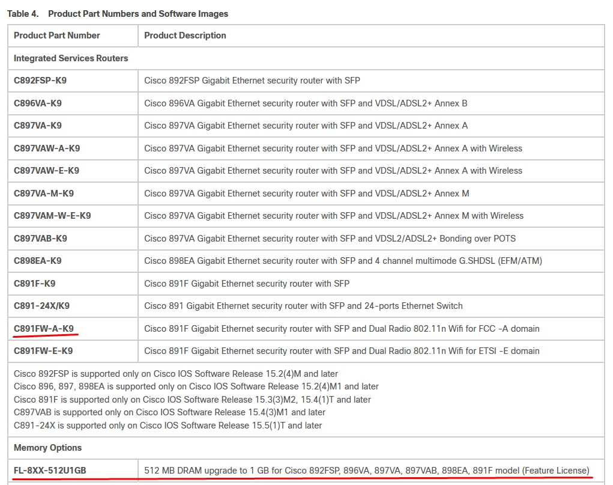Image resolution: width=613 pixels, height=485 pixels.
Task: Select part number C896VA-K9
Action: click(x=38, y=103)
